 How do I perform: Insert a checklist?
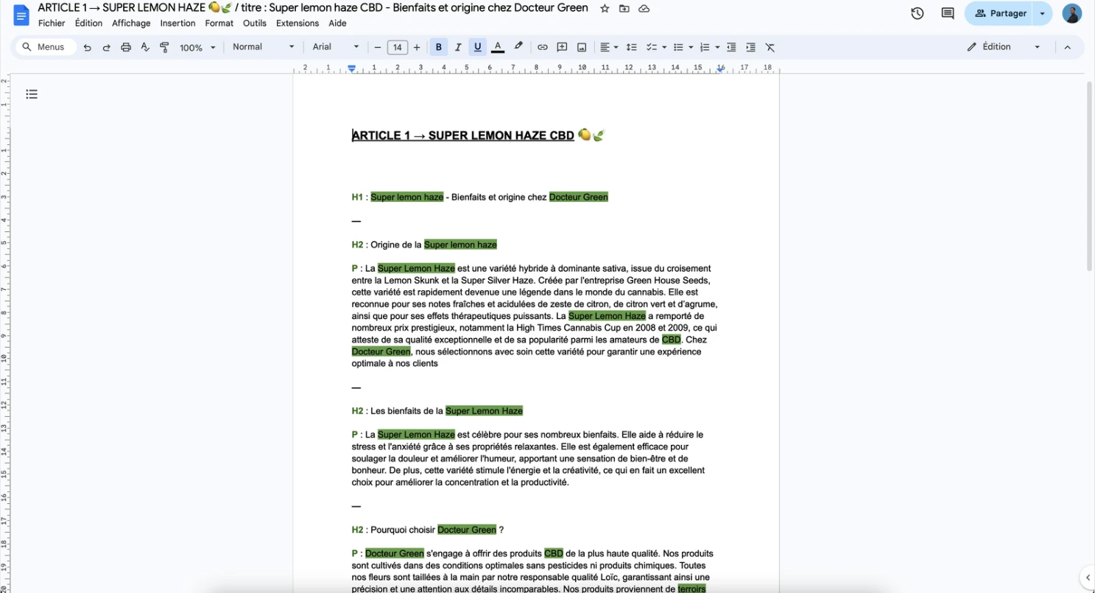tap(652, 47)
